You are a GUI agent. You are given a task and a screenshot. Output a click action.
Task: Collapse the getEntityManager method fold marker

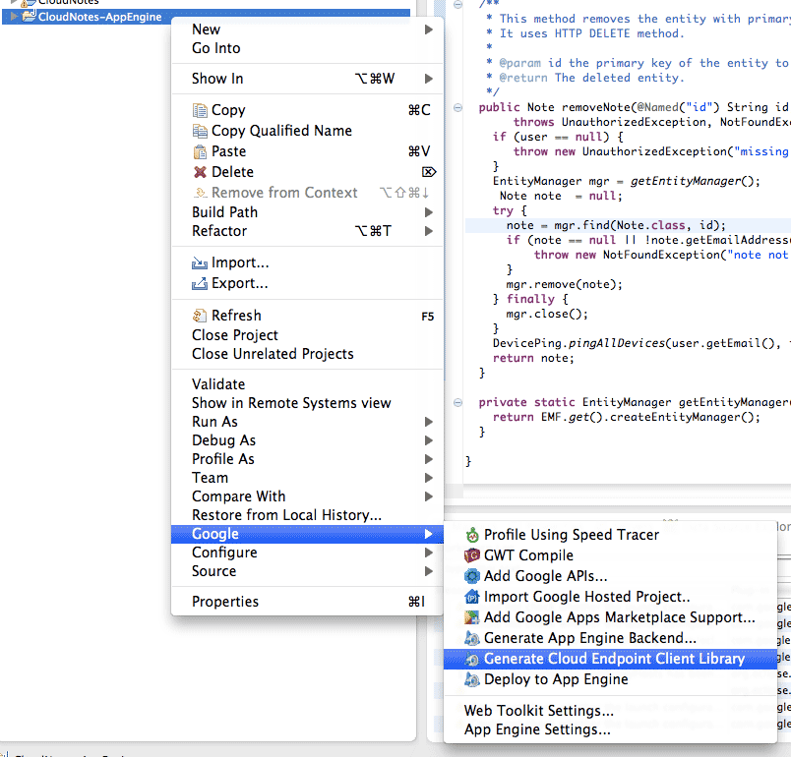(458, 402)
